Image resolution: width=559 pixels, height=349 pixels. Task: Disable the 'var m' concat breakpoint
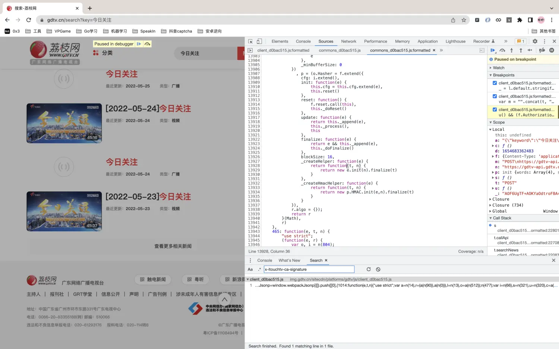tap(495, 96)
